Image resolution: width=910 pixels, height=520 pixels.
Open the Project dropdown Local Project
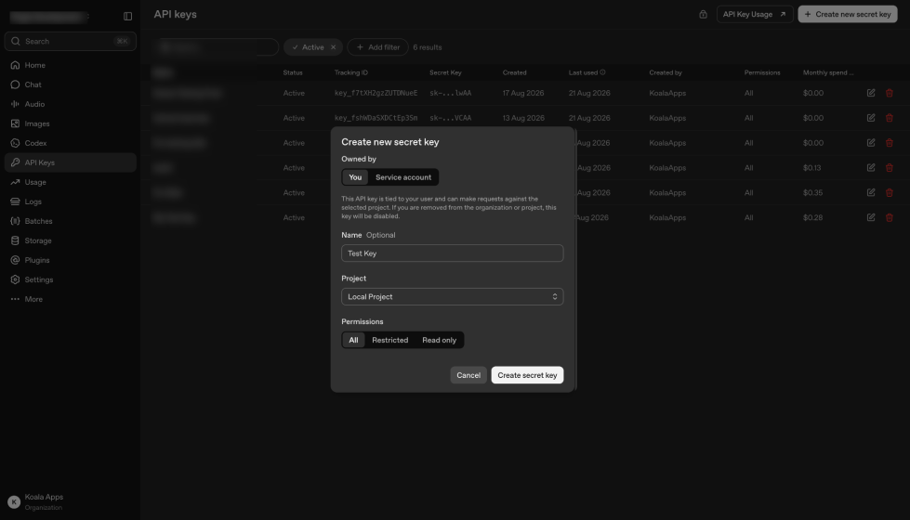(x=452, y=297)
